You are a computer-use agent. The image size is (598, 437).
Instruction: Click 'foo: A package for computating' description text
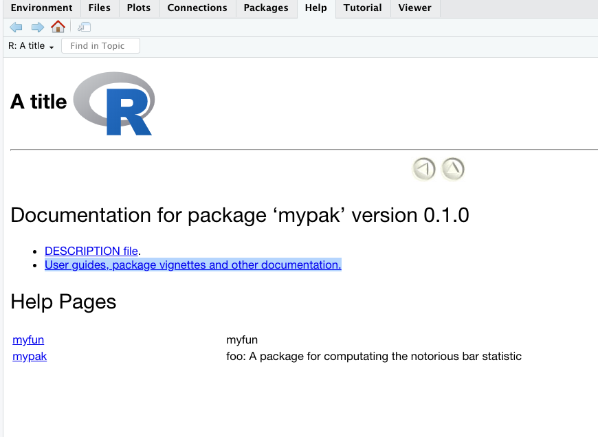374,356
